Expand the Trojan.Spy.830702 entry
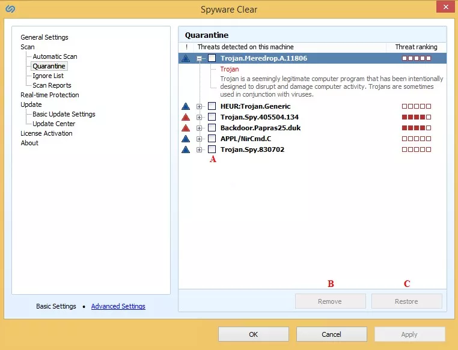The width and height of the screenshot is (458, 350). click(199, 150)
